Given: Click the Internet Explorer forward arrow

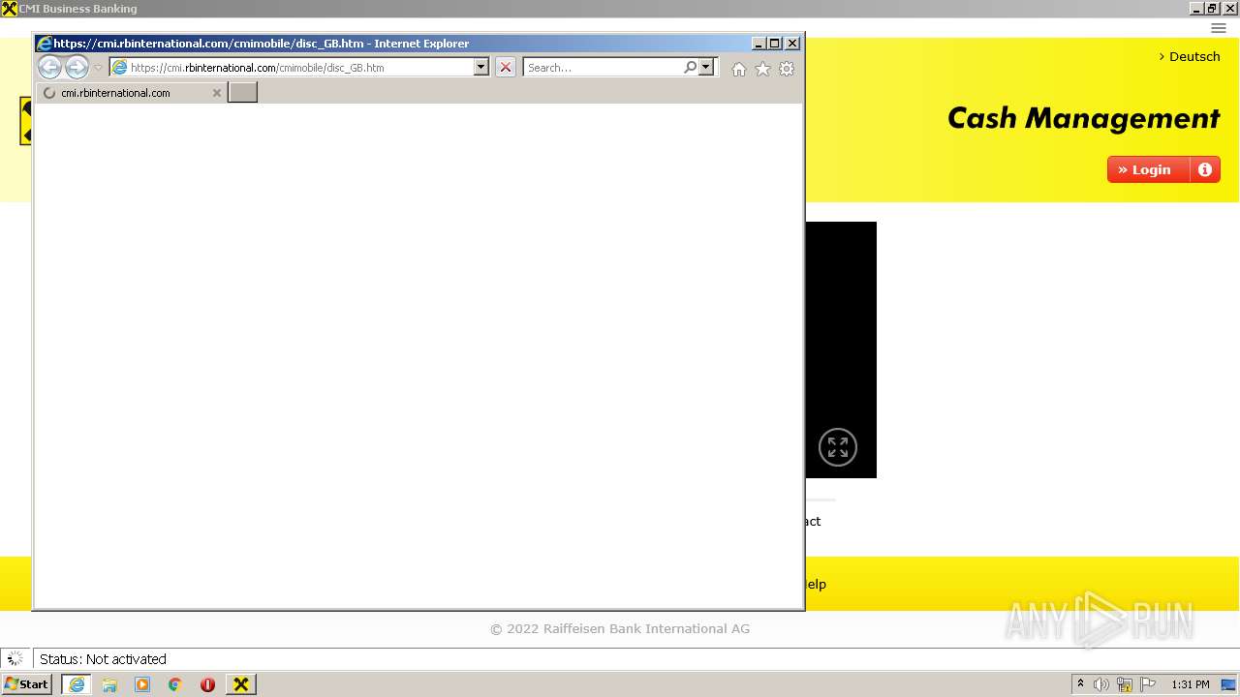Looking at the screenshot, I should [x=77, y=67].
